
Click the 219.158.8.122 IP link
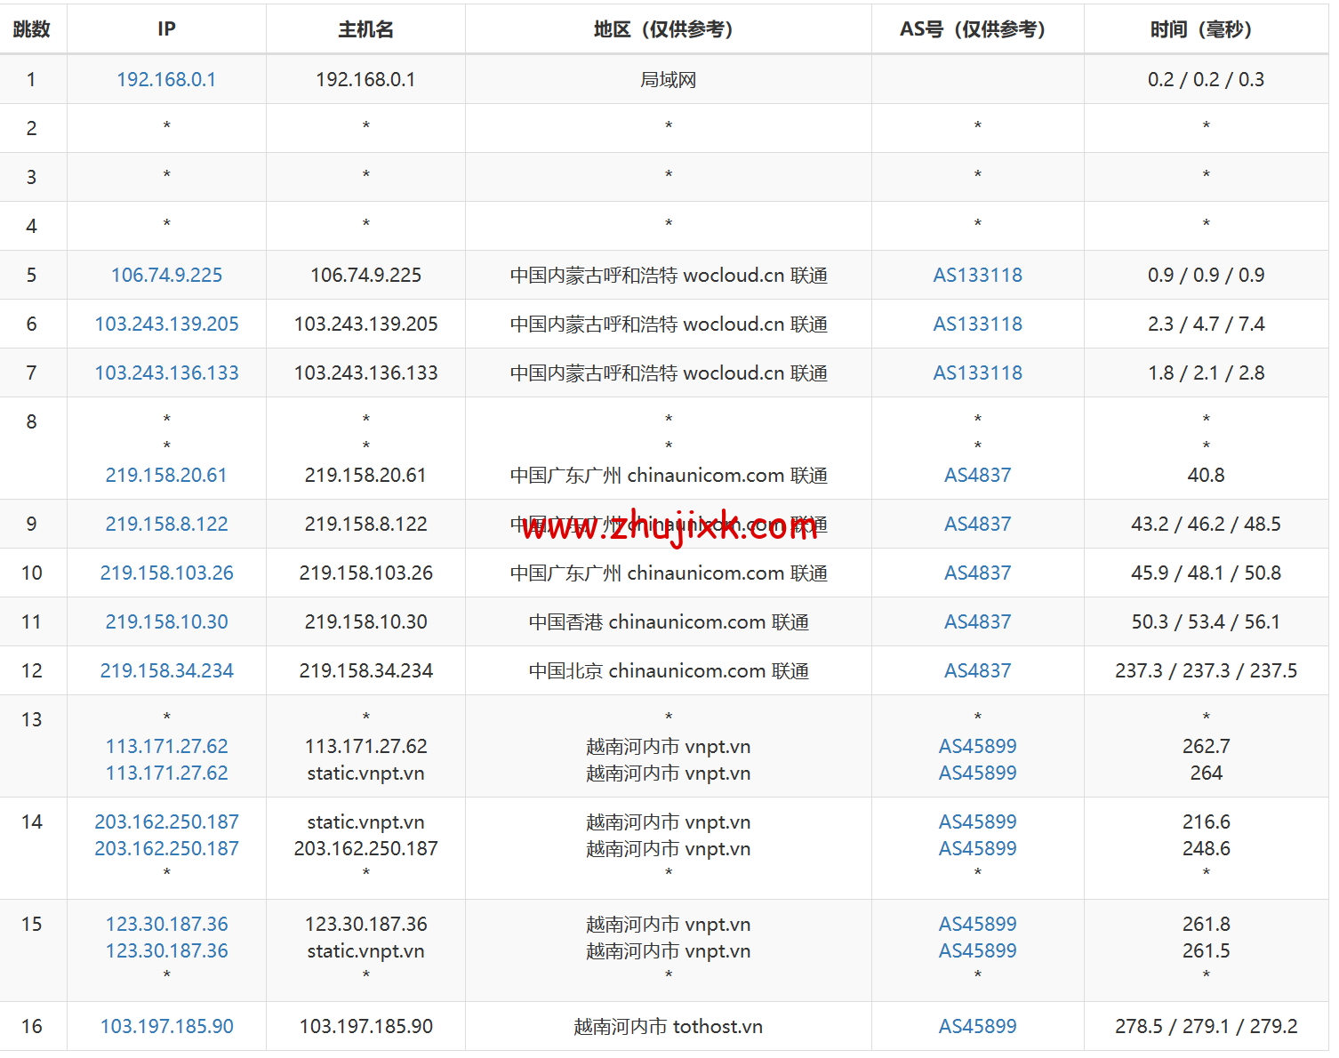(166, 524)
